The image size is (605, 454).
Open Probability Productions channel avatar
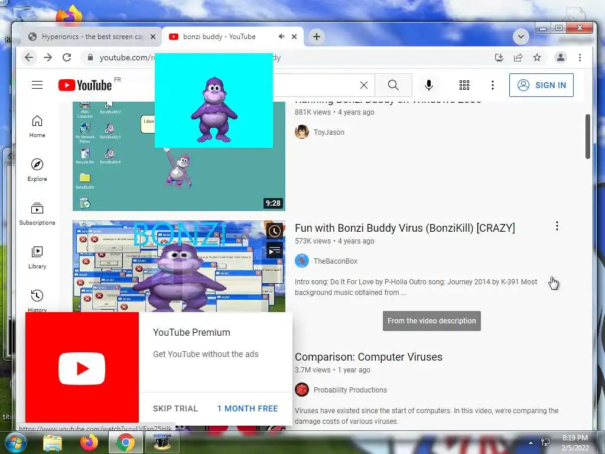pyautogui.click(x=302, y=390)
